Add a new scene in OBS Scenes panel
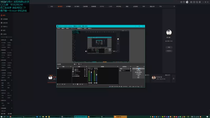The image size is (210, 118). [58, 84]
